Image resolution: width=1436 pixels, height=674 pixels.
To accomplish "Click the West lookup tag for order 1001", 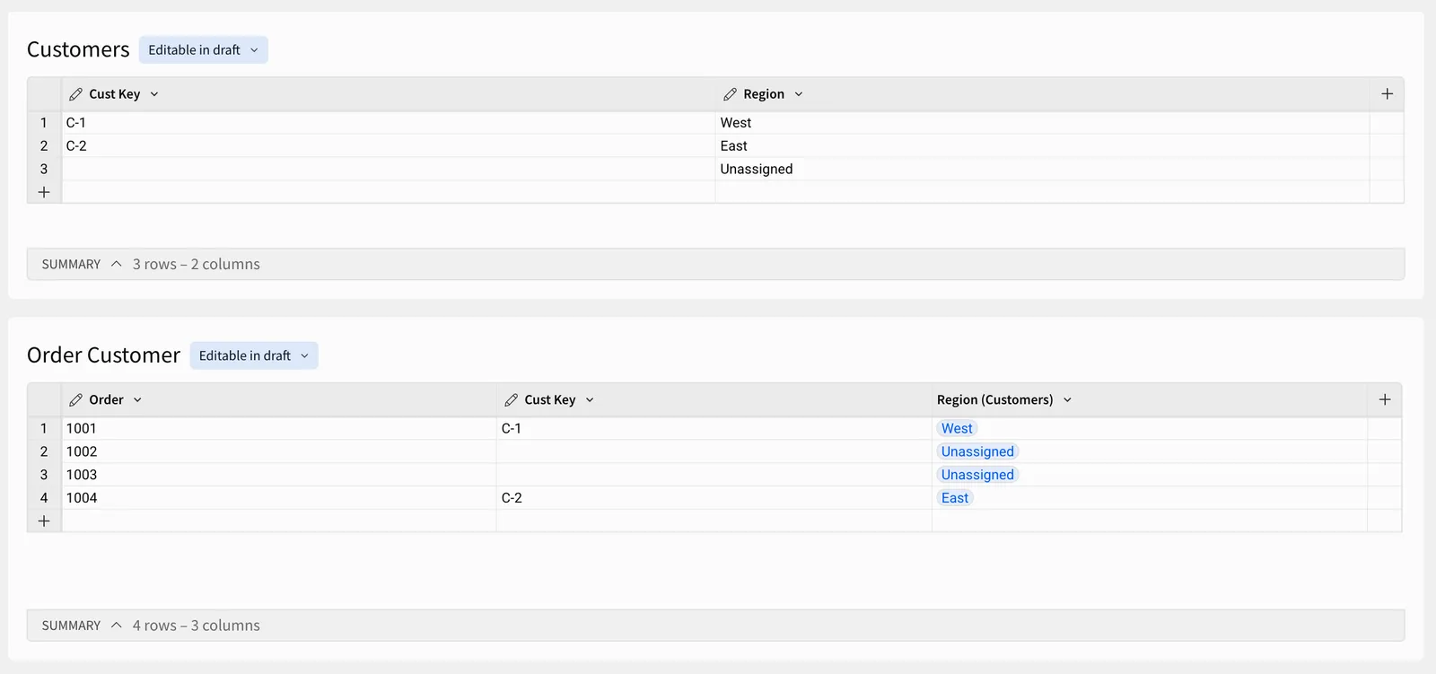I will (957, 429).
